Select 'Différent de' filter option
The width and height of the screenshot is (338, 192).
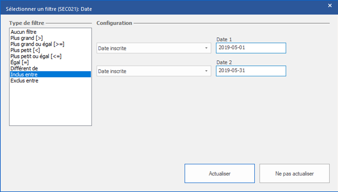pos(24,68)
